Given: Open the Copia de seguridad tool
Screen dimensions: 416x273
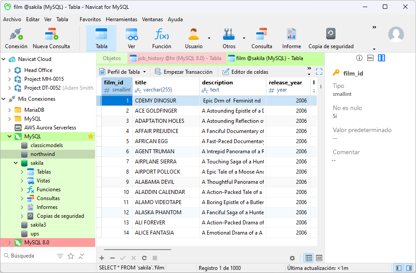Looking at the screenshot, I should tap(331, 38).
